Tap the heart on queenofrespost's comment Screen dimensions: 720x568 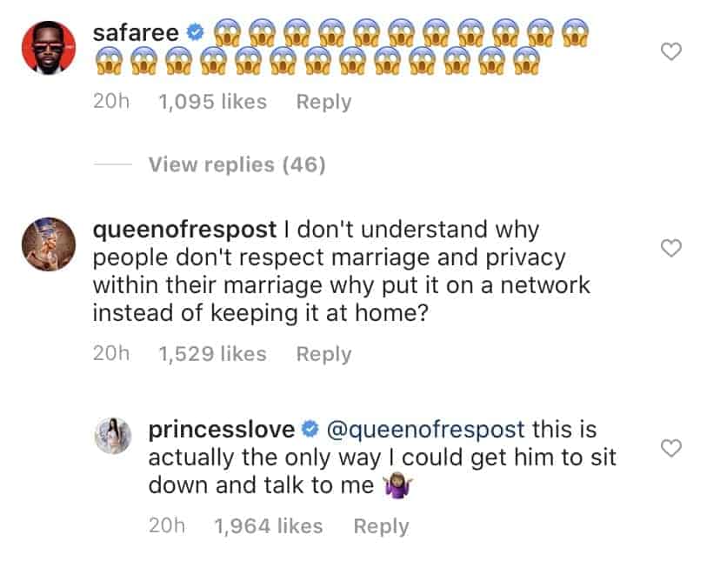click(x=670, y=249)
